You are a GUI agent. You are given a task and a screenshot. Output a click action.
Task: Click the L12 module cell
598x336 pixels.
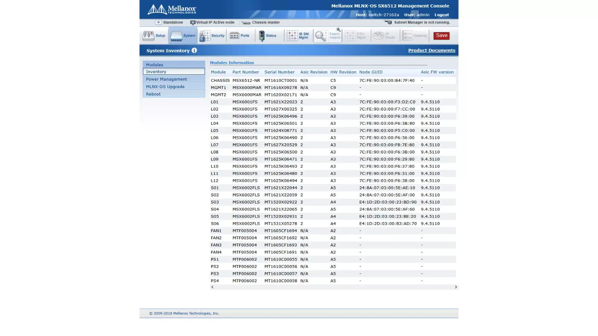(214, 181)
